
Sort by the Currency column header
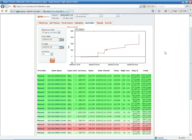82,71
